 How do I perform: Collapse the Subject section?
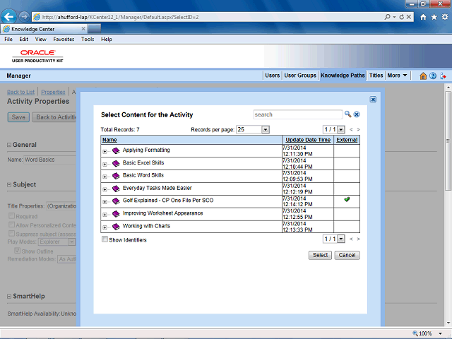[9, 185]
